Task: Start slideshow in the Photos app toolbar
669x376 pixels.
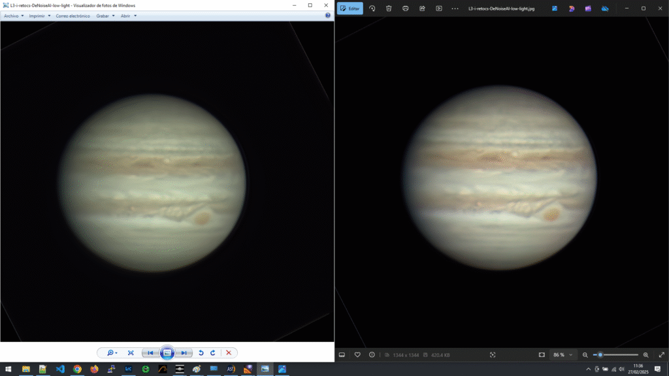Action: pyautogui.click(x=438, y=8)
